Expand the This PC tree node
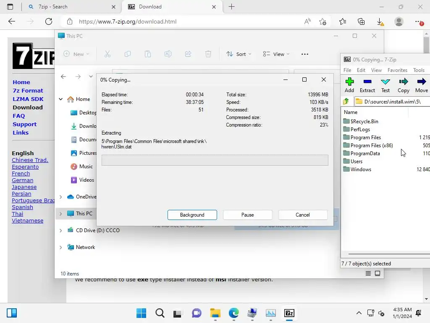The height and width of the screenshot is (323, 430). pos(61,214)
